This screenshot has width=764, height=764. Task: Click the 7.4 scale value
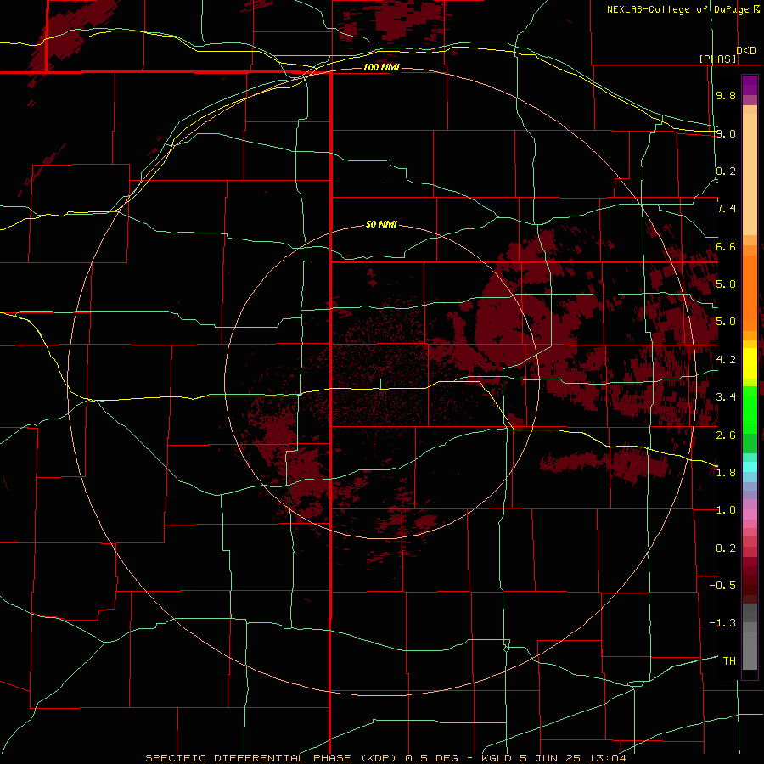pos(726,209)
